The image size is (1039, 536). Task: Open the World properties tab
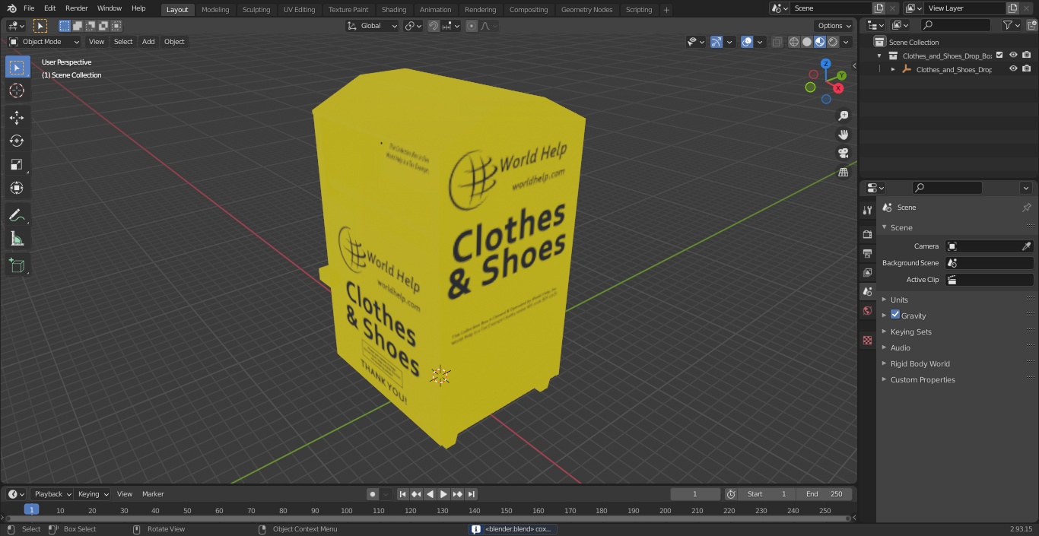867,310
